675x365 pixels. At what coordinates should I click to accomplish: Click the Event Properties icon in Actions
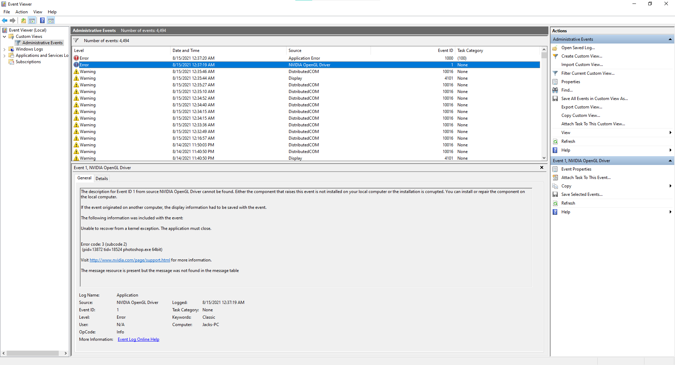(555, 169)
